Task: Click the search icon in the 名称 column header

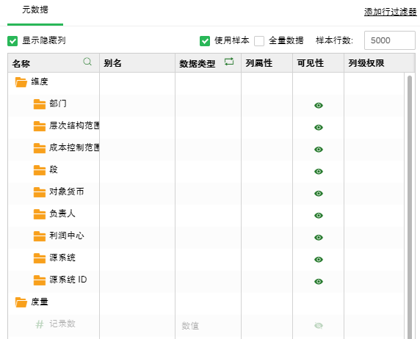Action: click(87, 62)
